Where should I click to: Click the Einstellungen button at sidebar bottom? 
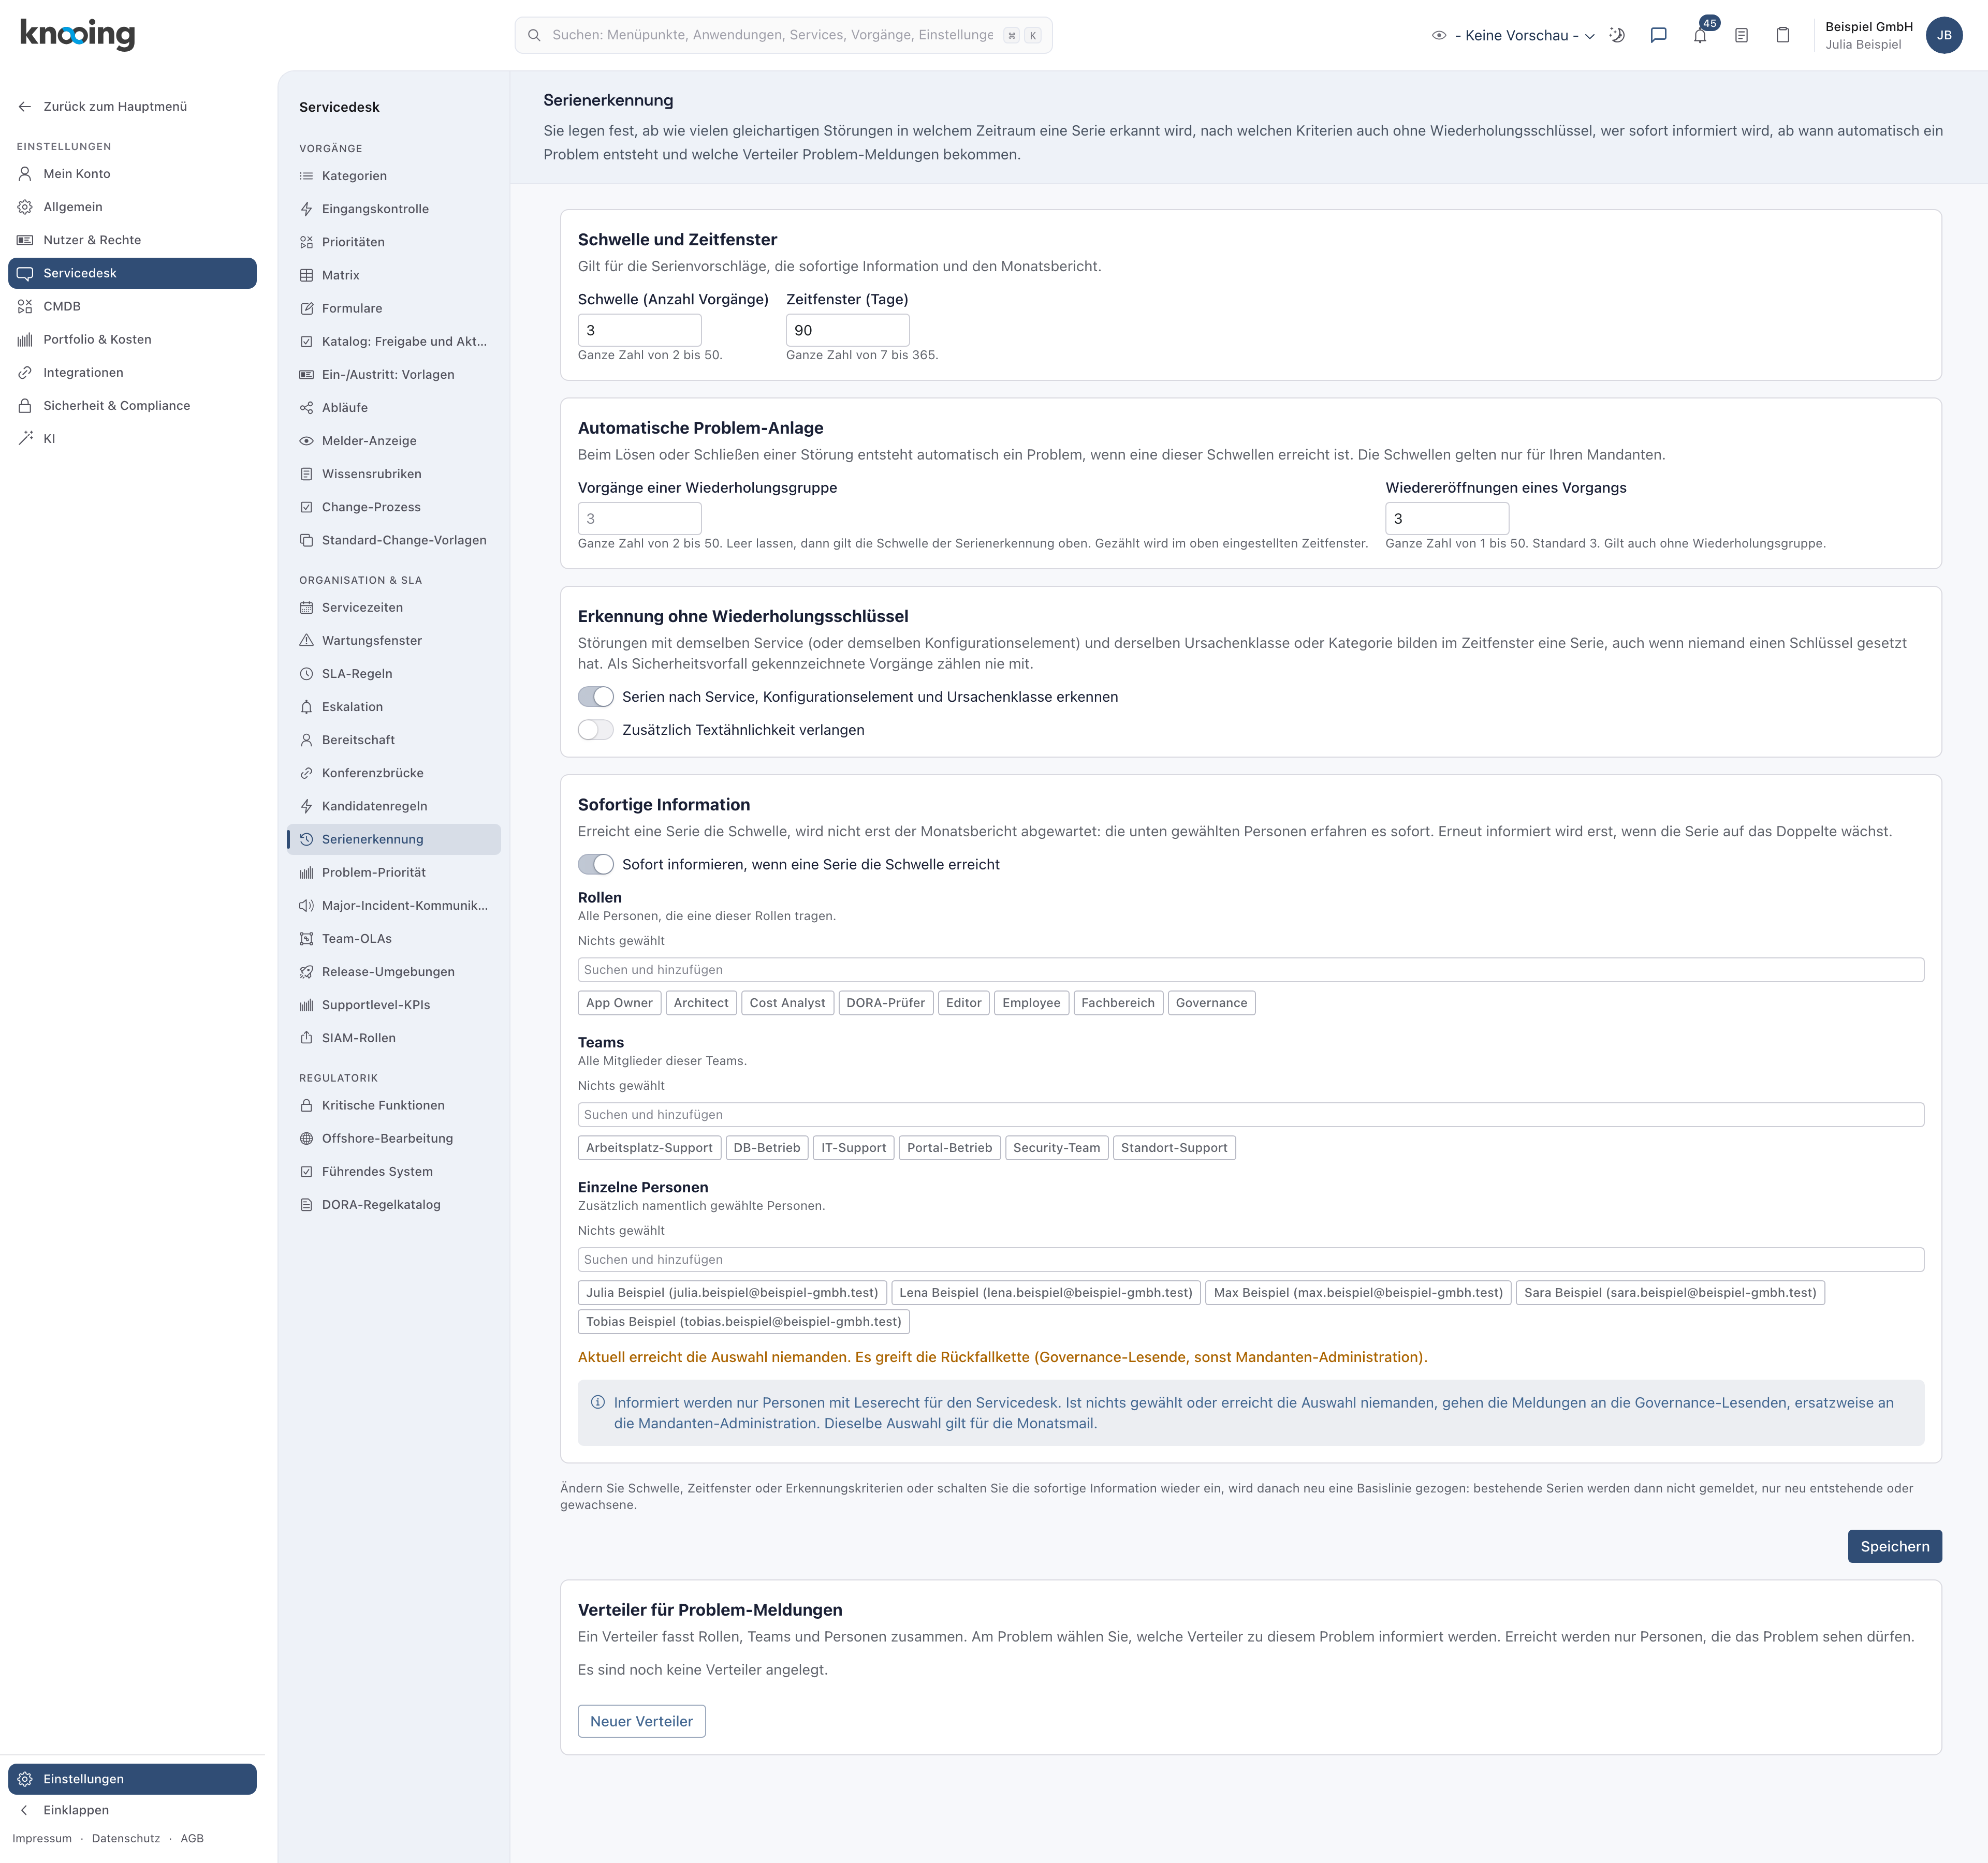(132, 1779)
